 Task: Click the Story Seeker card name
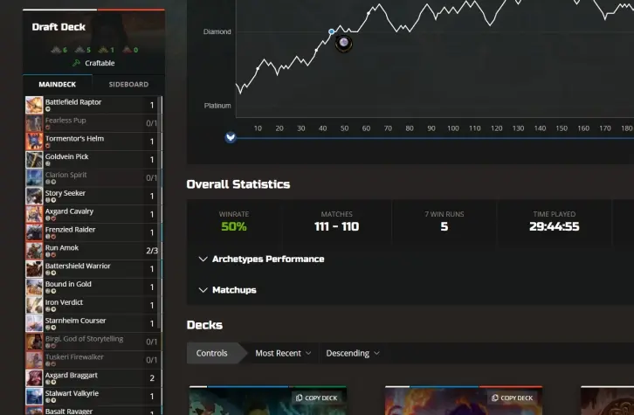coord(65,193)
